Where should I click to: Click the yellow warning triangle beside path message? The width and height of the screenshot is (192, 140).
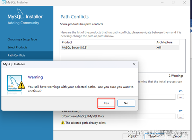click(x=63, y=122)
